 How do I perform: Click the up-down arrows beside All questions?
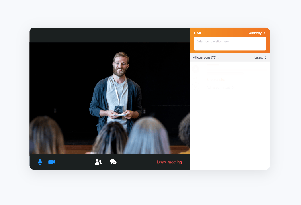(219, 57)
